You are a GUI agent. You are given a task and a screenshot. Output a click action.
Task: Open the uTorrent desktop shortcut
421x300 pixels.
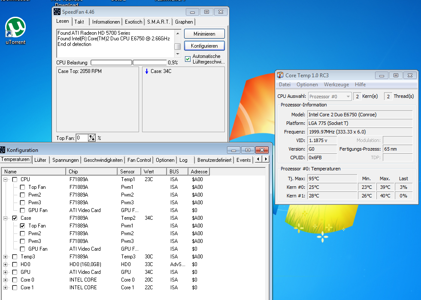click(15, 30)
